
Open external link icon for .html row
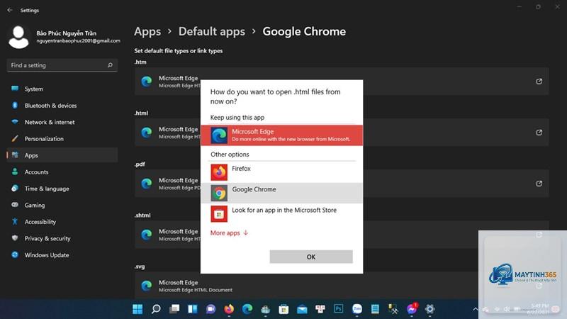(x=539, y=133)
